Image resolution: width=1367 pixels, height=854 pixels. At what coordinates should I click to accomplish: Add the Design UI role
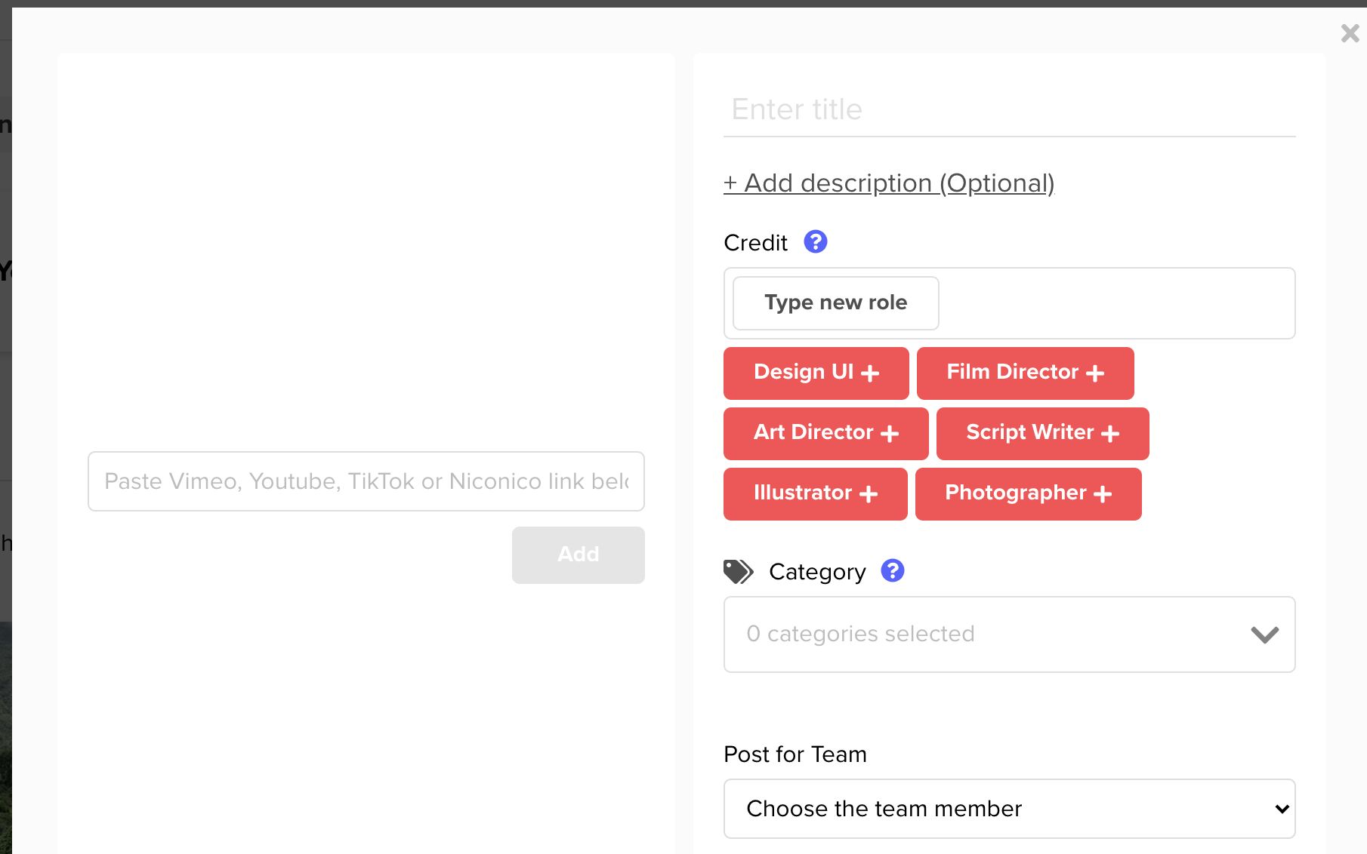coord(816,373)
